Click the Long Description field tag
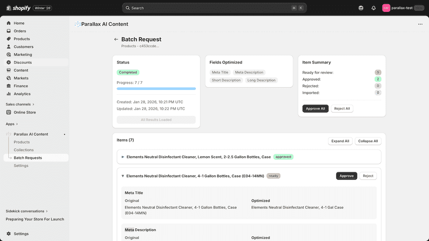The width and height of the screenshot is (429, 241). coord(261,80)
